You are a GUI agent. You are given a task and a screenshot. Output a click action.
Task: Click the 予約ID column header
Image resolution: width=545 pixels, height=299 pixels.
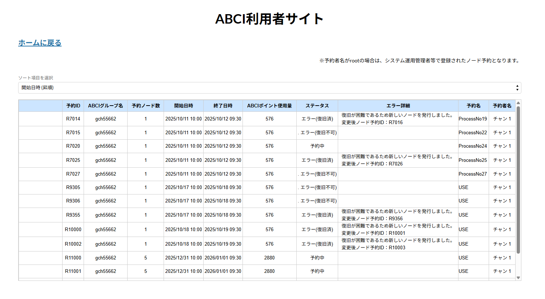[x=73, y=106]
